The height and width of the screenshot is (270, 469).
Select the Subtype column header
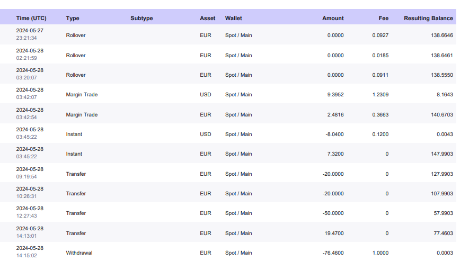click(x=141, y=18)
